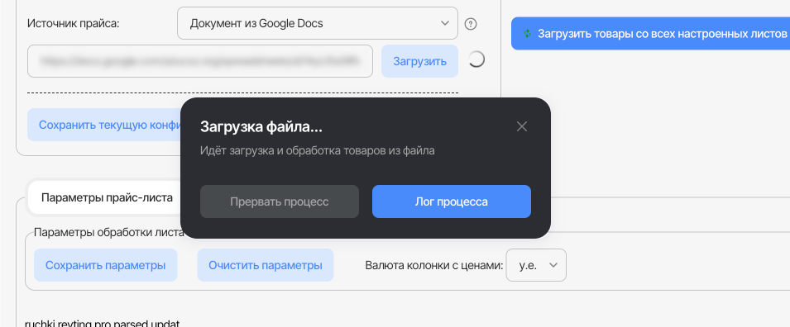Click the chevron in the у.е. selector

[x=553, y=265]
